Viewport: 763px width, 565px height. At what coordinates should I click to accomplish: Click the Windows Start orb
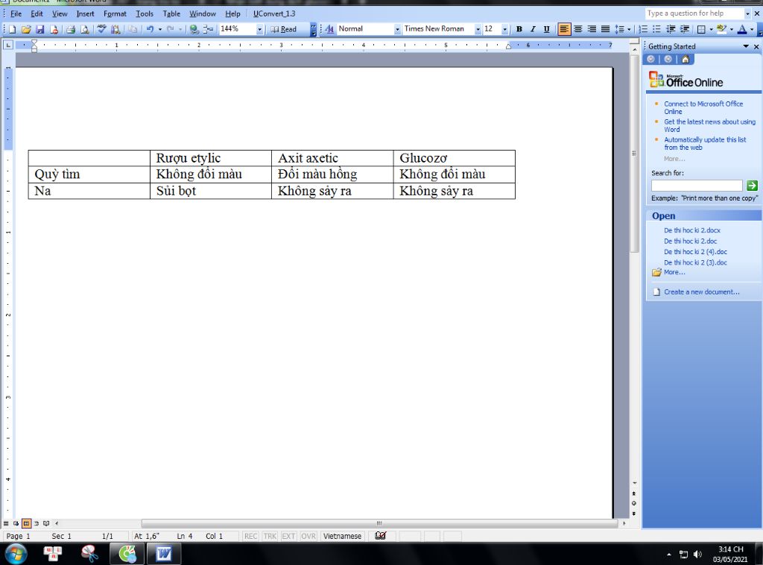[x=16, y=554]
